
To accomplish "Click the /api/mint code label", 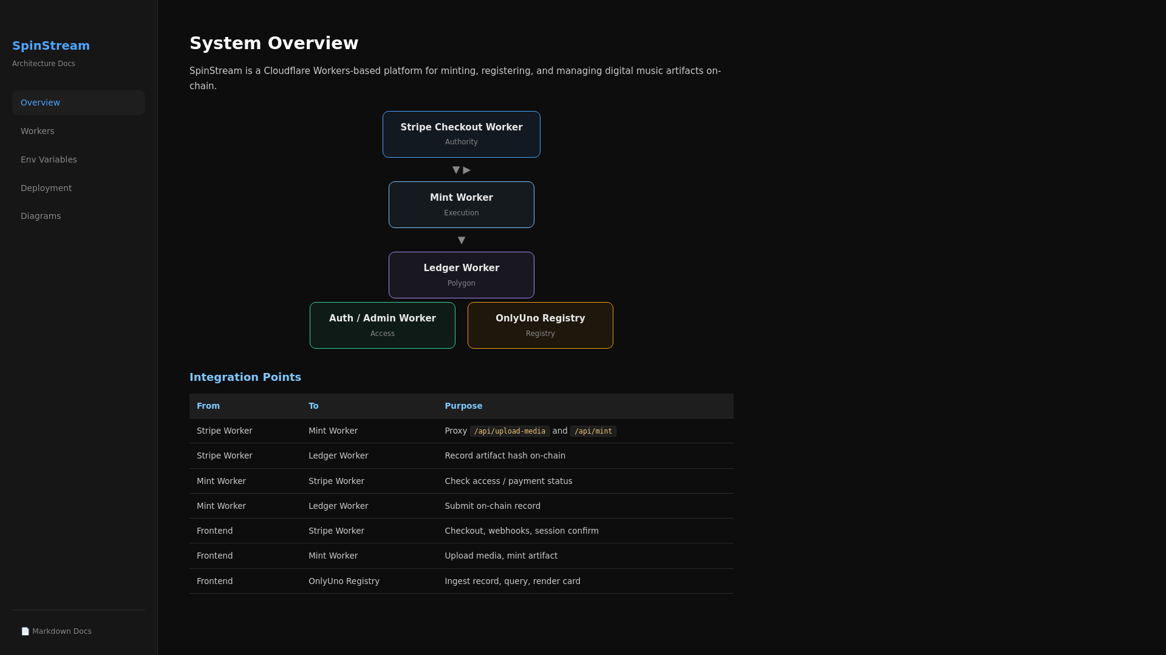I will click(x=593, y=431).
